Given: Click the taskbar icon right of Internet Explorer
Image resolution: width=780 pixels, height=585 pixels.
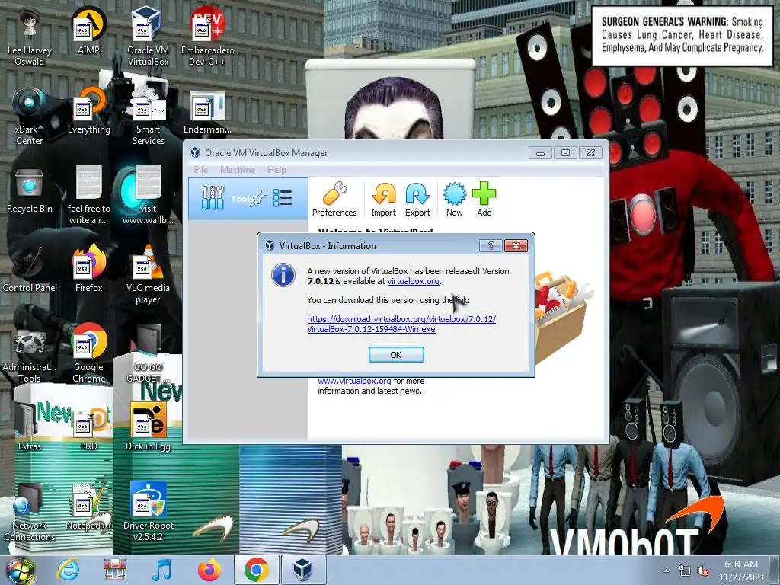Looking at the screenshot, I should pos(114,570).
